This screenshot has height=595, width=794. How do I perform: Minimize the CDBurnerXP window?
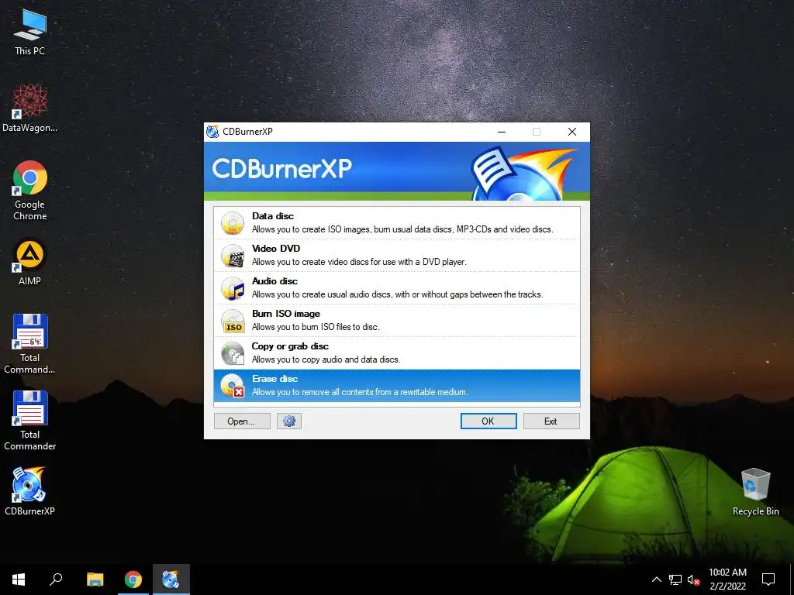502,132
